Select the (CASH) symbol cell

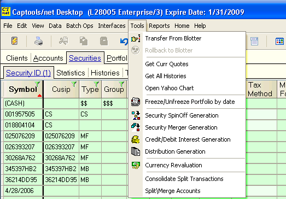point(23,103)
